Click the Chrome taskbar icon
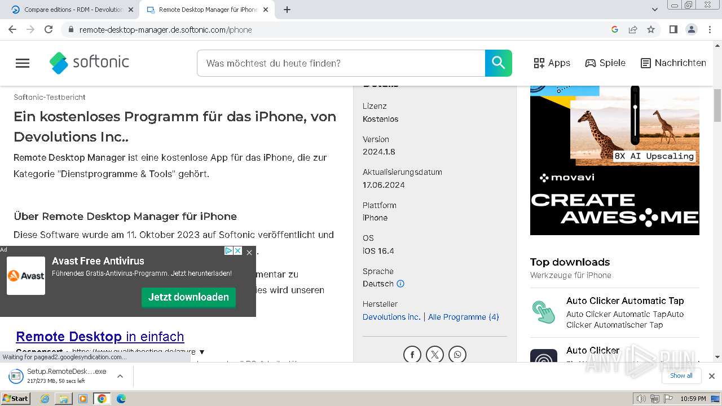Viewport: 722px width, 406px height. coord(102,399)
